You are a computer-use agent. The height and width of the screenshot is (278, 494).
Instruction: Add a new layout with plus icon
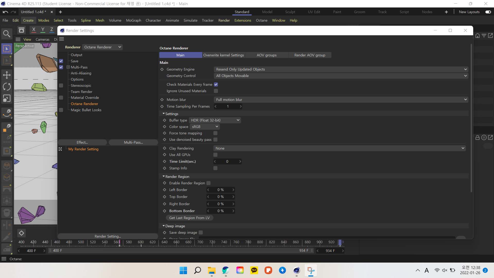tap(446, 12)
